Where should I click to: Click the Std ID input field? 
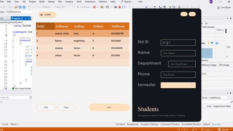[178, 43]
